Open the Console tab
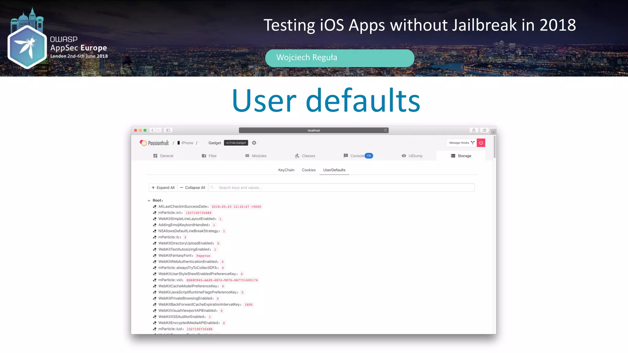This screenshot has height=353, width=628. tap(358, 156)
